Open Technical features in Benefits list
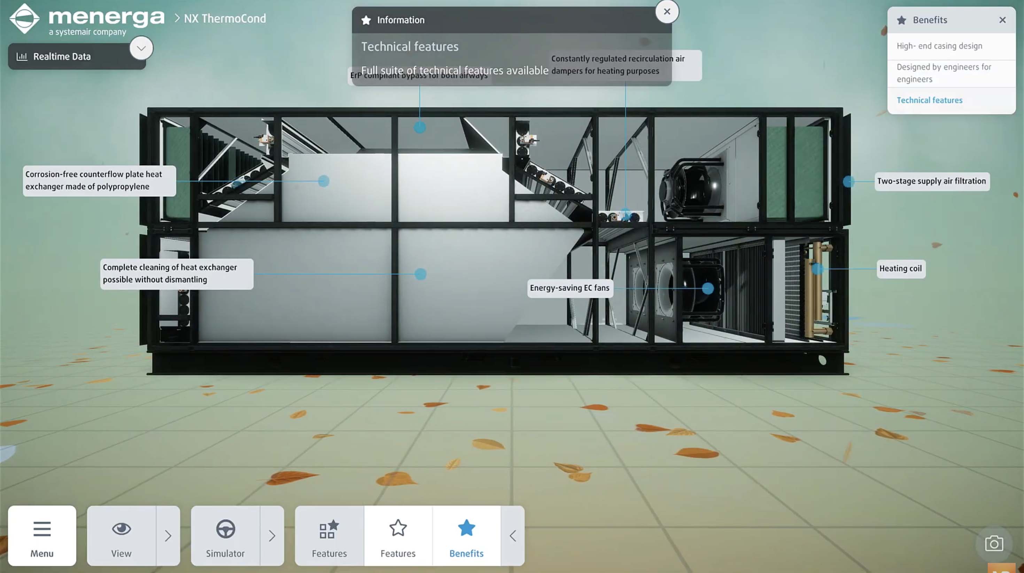The image size is (1024, 573). tap(929, 100)
